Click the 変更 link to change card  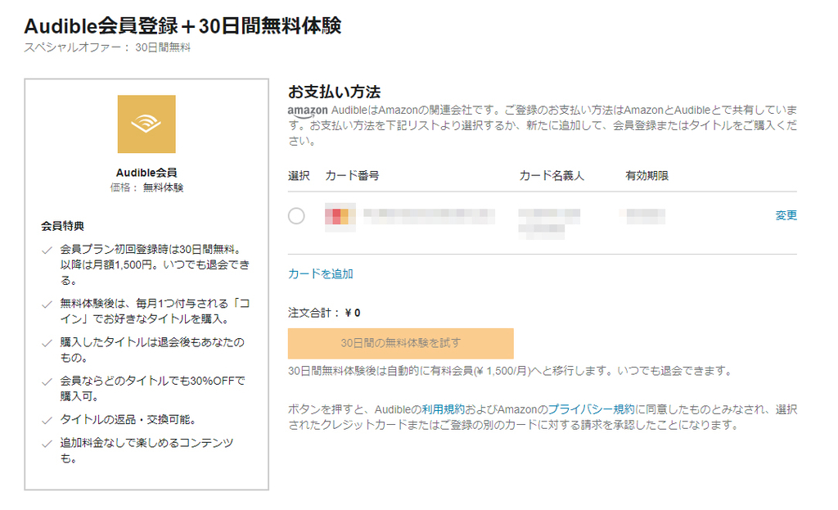point(786,215)
